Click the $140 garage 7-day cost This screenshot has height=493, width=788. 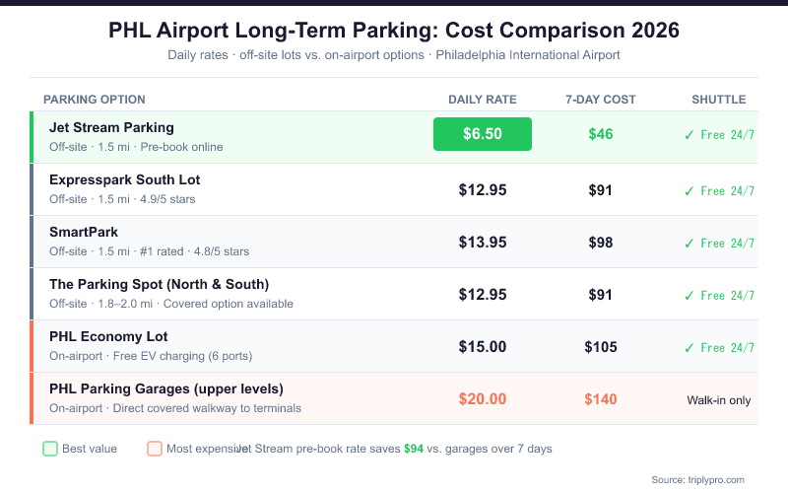601,399
